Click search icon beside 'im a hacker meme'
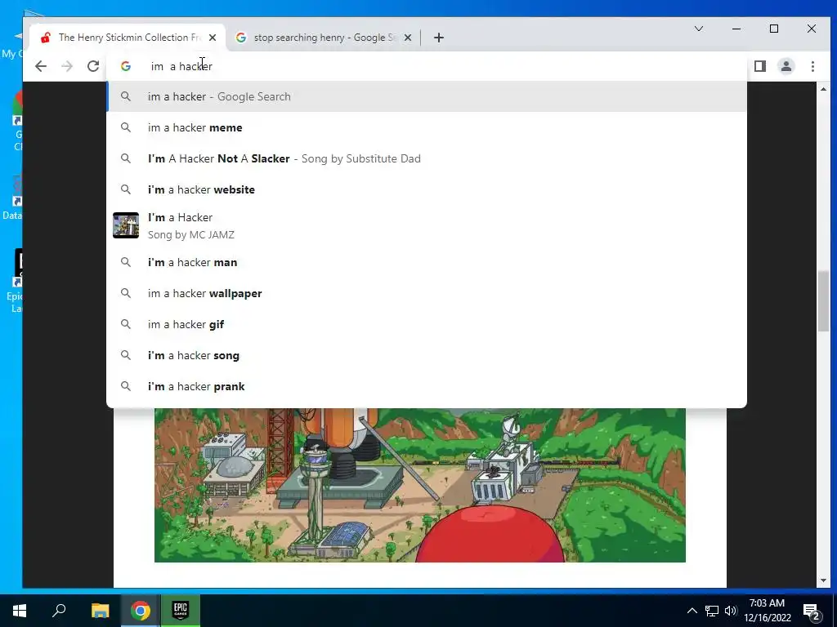837x627 pixels. coord(125,127)
